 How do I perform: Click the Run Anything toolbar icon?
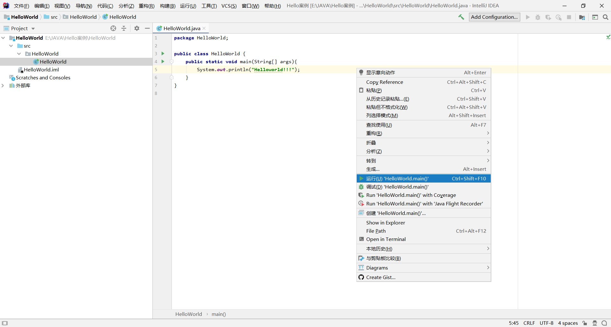pyautogui.click(x=595, y=17)
